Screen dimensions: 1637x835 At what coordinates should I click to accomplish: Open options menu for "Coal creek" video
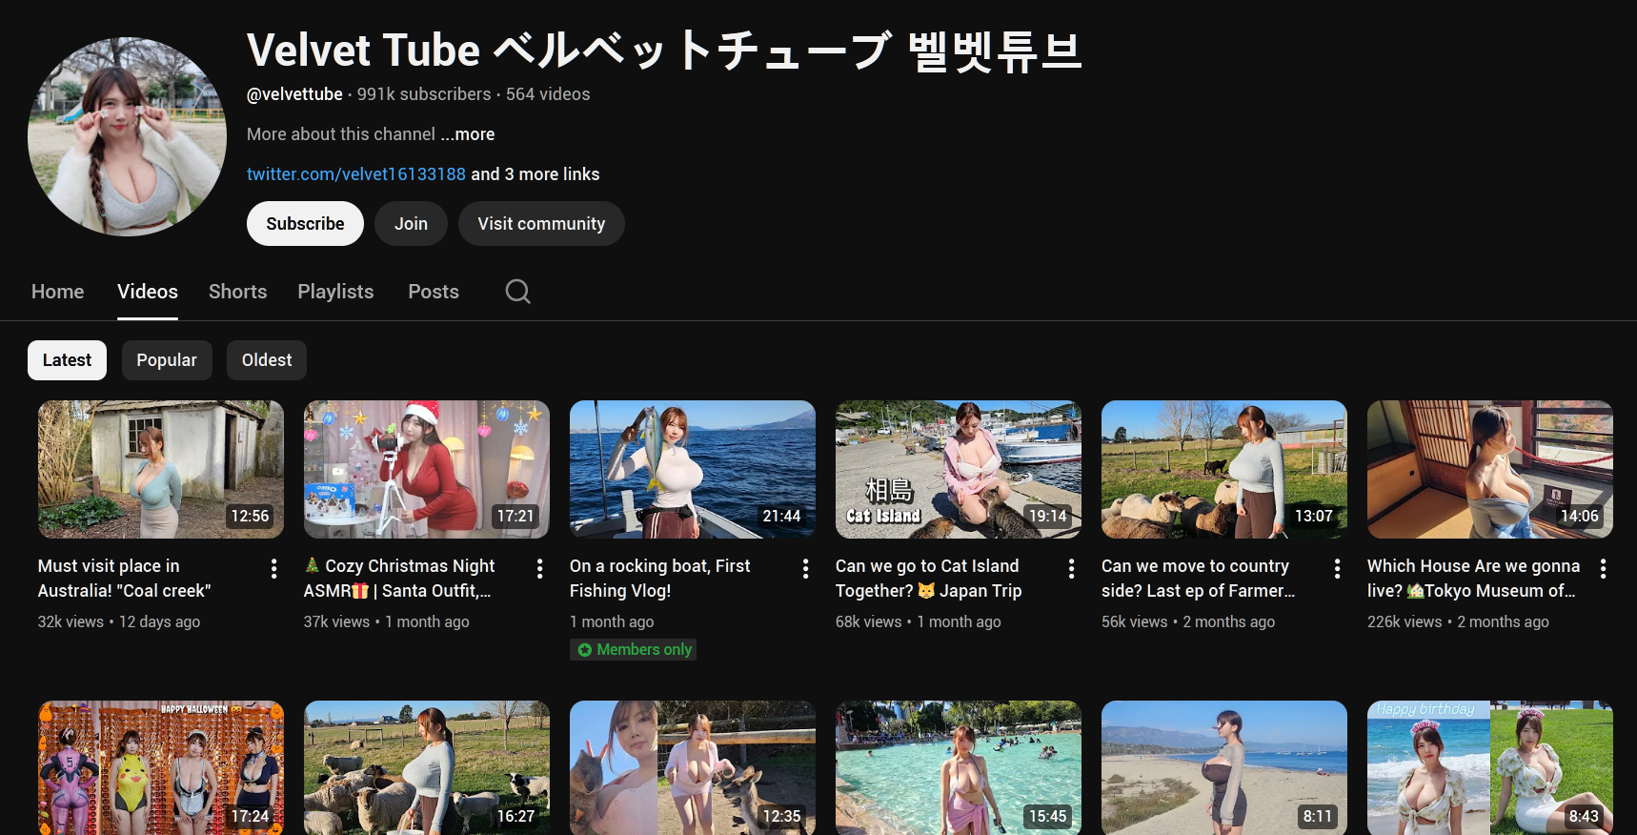[x=273, y=569]
